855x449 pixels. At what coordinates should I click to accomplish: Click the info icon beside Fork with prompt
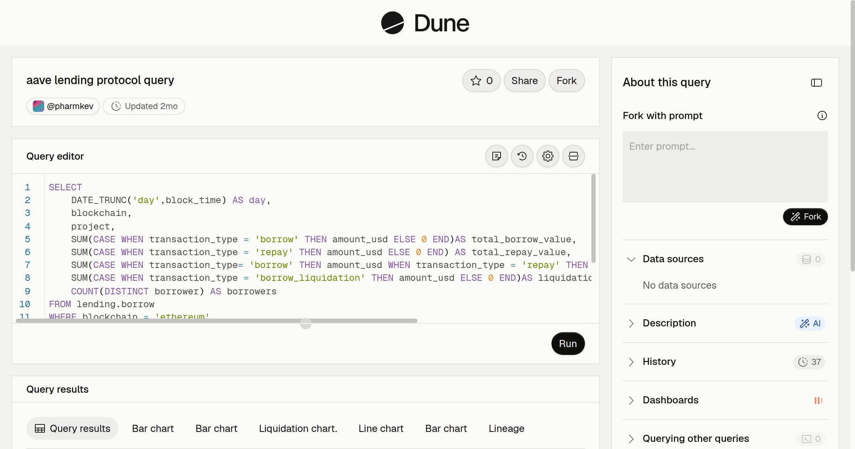(822, 115)
